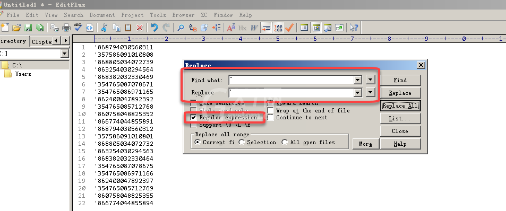Click the grayed Redo arrow icon
Viewport: 506px width, 211px height.
(166, 28)
